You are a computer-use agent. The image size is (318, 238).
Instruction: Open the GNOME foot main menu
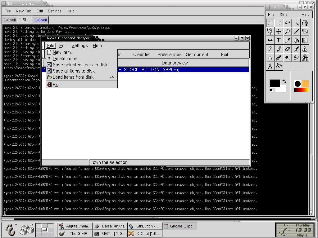pyautogui.click(x=10, y=230)
